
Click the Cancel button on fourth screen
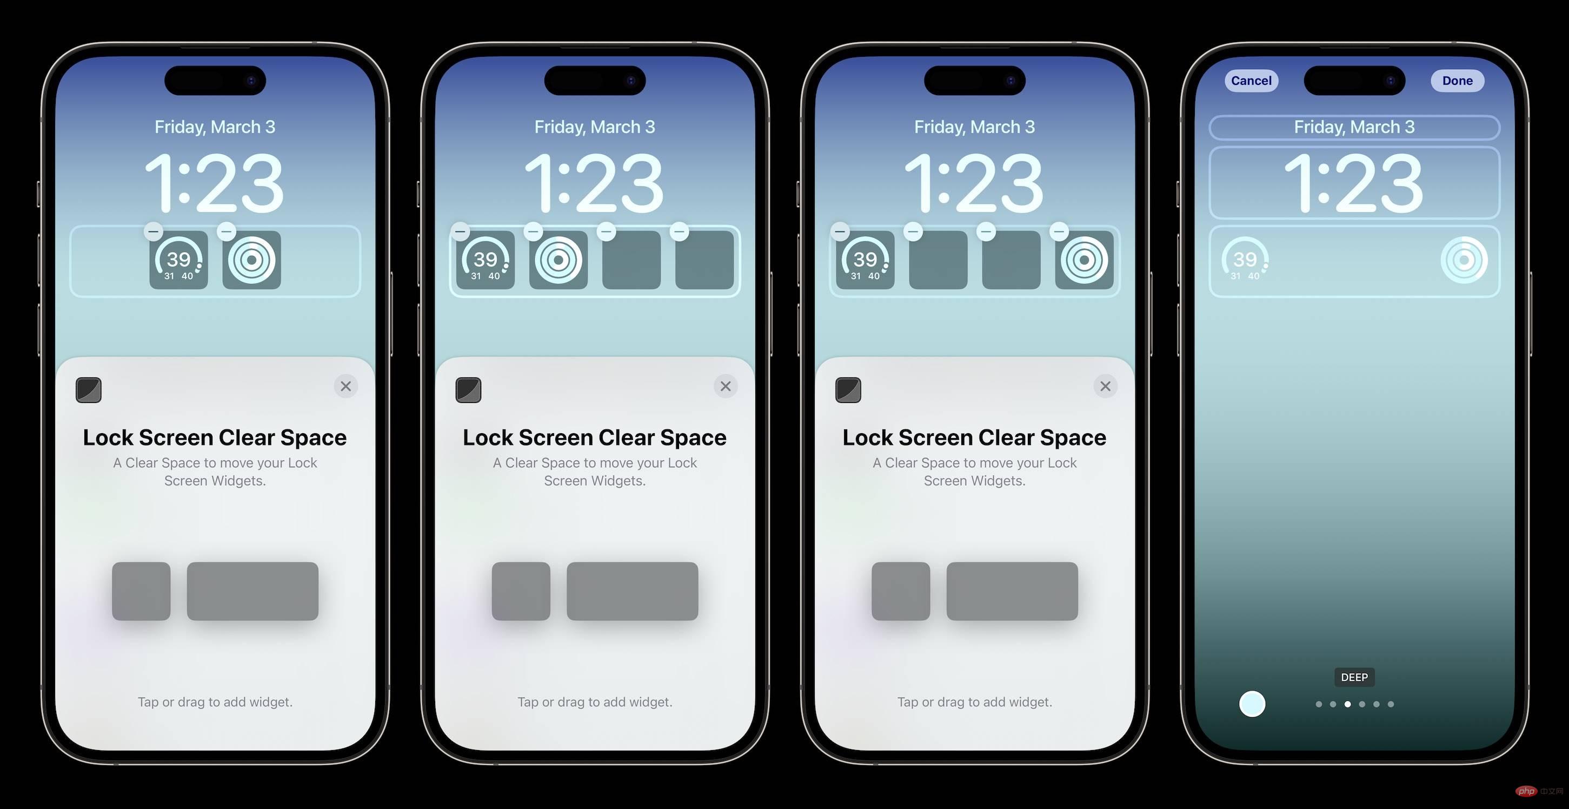(1250, 79)
